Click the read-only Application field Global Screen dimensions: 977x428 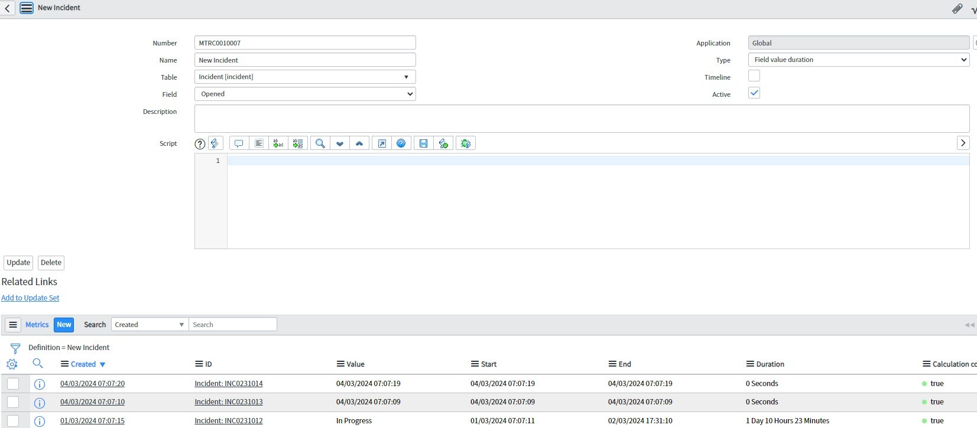859,43
